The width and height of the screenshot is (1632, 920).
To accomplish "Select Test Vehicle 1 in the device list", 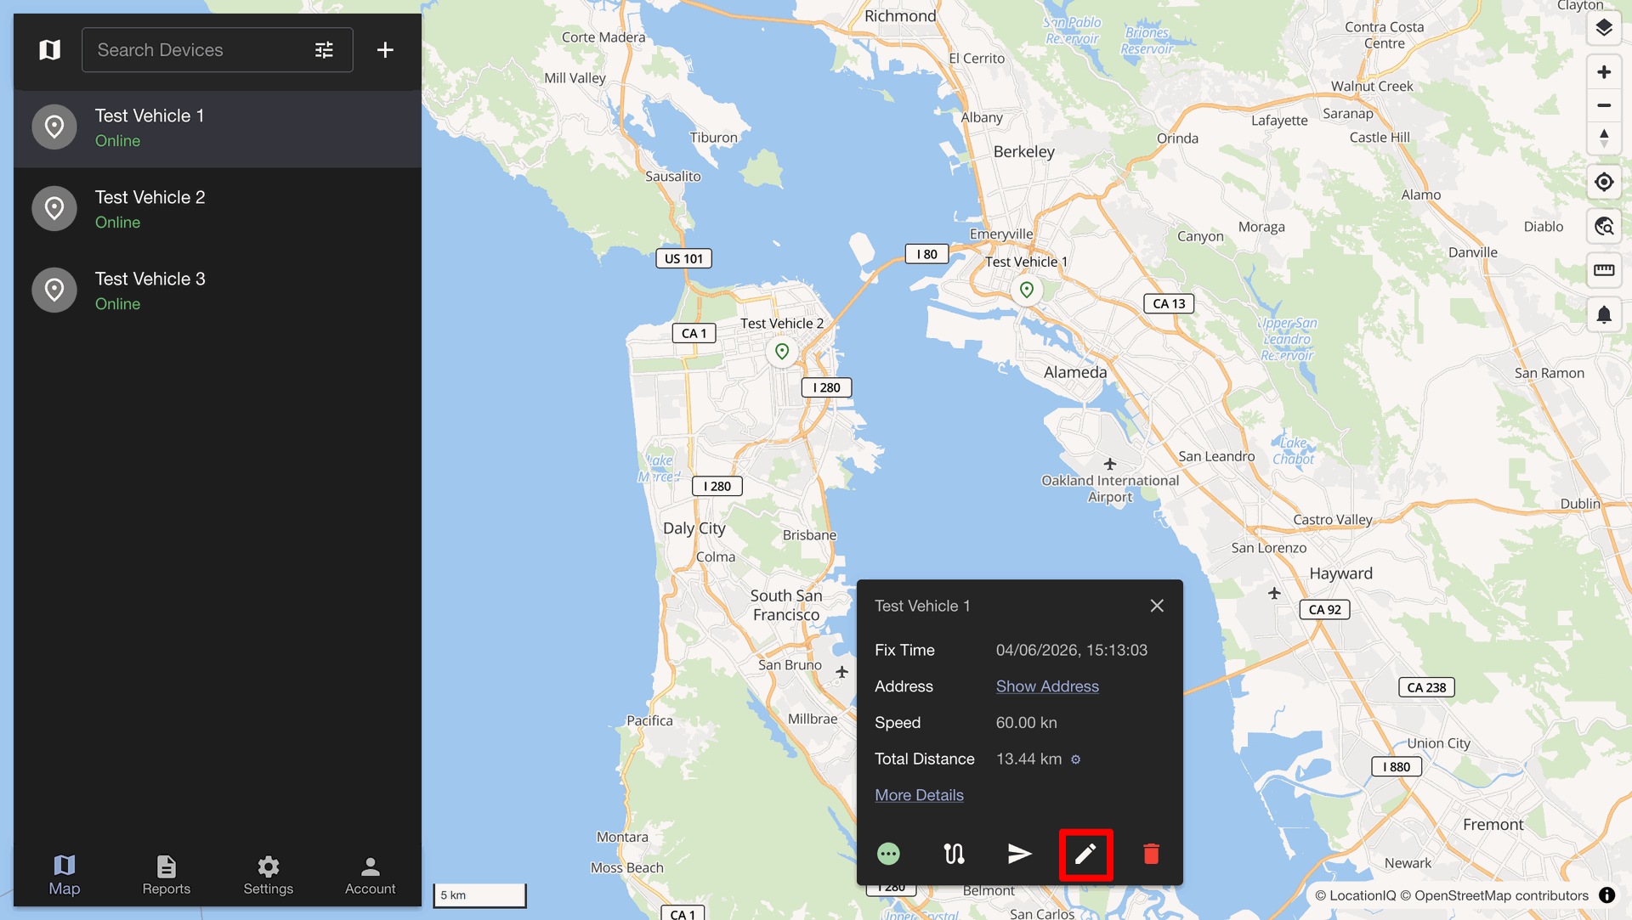I will (x=218, y=127).
